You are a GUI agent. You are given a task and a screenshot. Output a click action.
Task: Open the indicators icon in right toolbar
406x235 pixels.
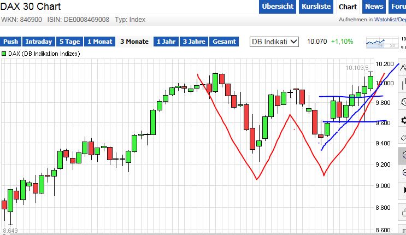pos(403,102)
